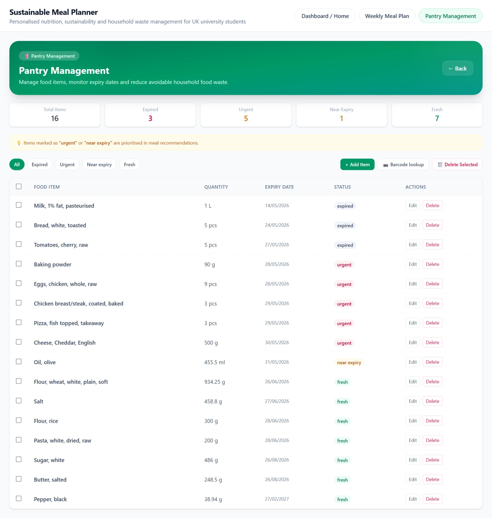Delete the Pasta, white, dried, raw item
The width and height of the screenshot is (492, 518).
pos(432,440)
